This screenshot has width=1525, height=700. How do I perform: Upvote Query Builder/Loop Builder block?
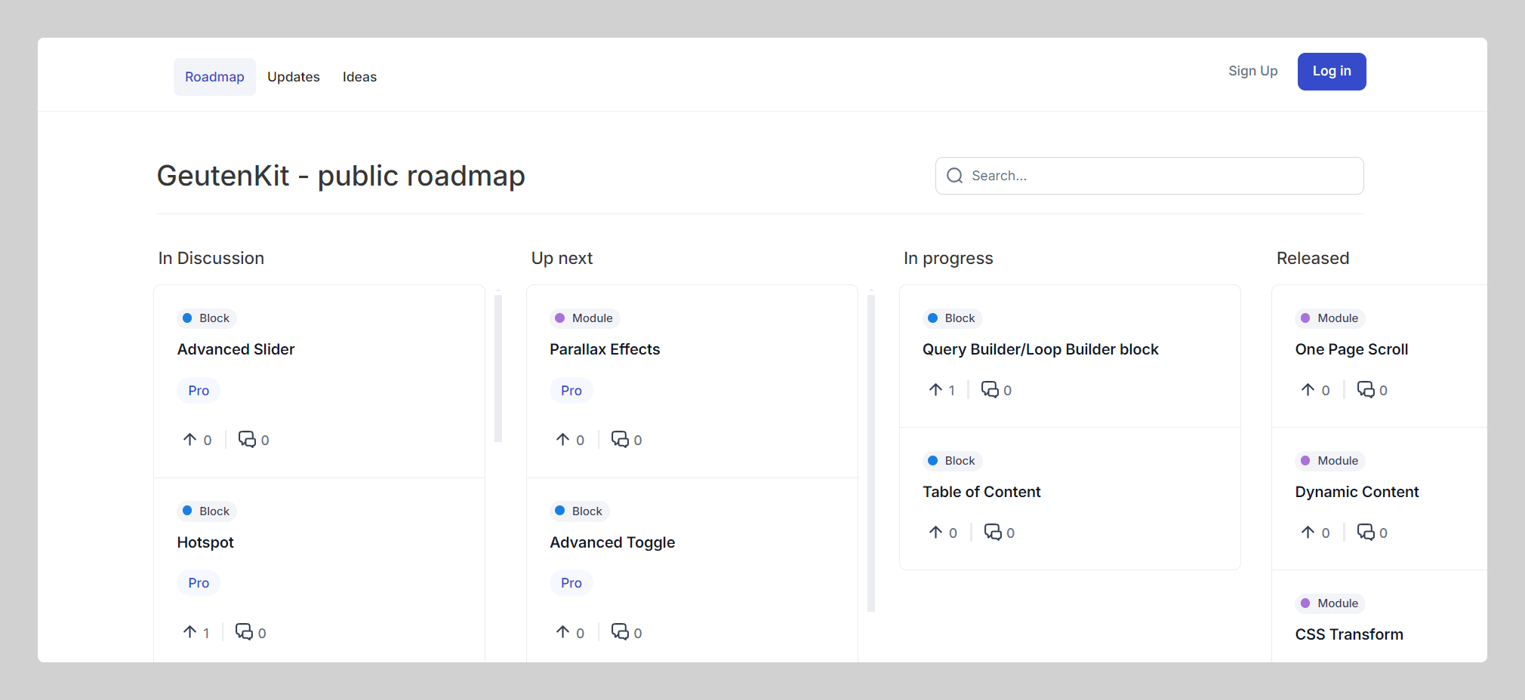coord(936,390)
